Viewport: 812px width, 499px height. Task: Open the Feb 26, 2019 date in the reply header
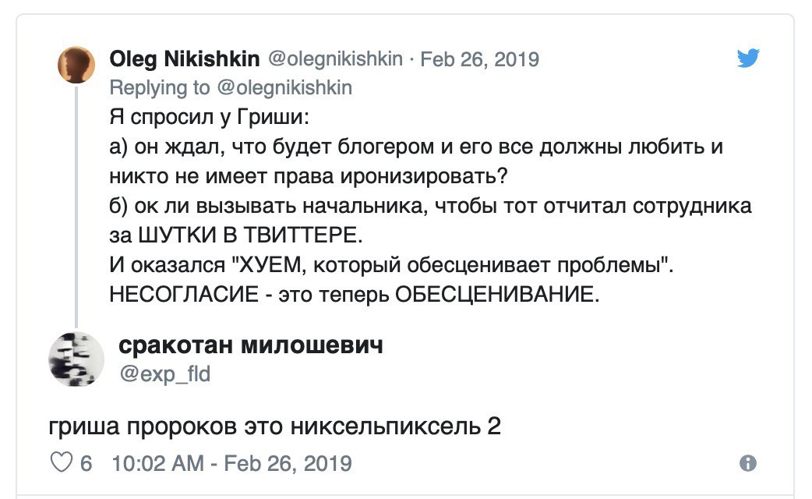479,59
